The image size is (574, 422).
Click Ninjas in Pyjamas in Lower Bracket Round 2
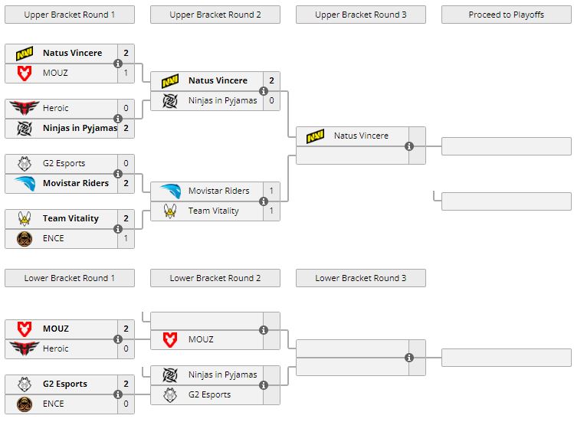(x=222, y=375)
